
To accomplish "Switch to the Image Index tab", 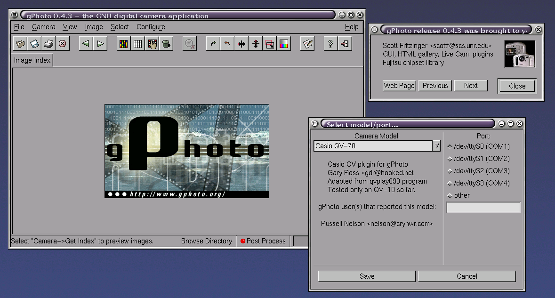I will (x=32, y=60).
